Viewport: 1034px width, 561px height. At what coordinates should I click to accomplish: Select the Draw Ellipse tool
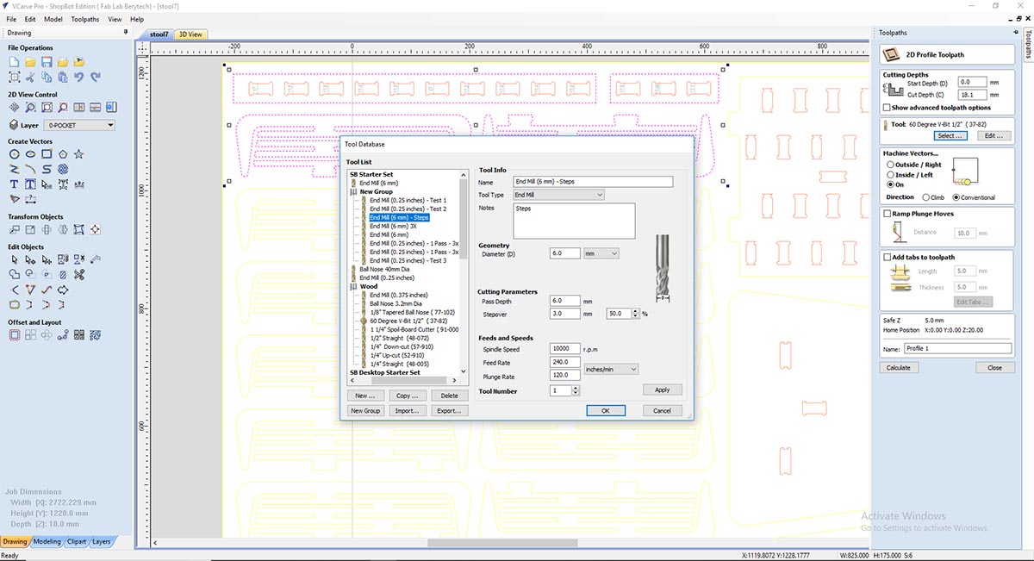tap(30, 154)
